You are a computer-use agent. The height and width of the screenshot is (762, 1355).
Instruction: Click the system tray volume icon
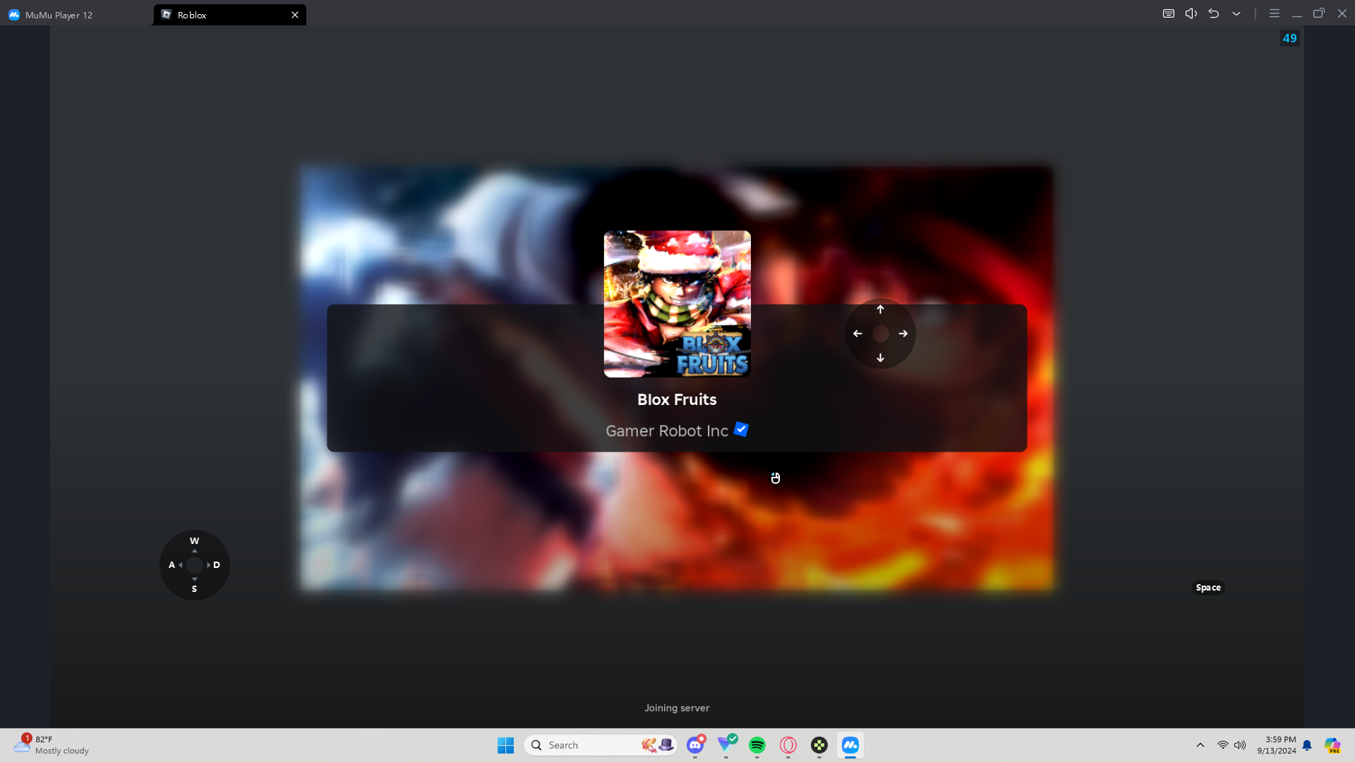1240,745
